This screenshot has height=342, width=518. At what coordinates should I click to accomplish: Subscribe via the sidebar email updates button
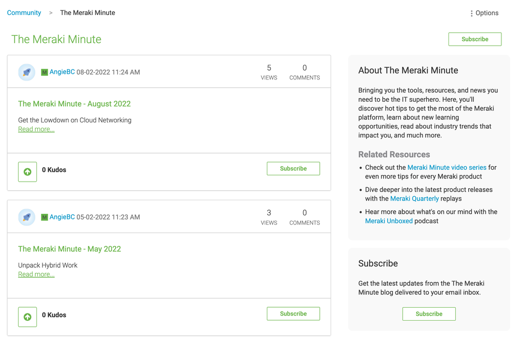click(x=429, y=314)
